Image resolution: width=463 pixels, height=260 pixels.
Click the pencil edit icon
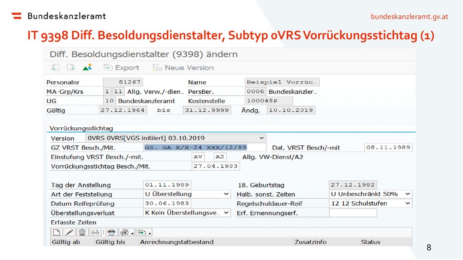coord(69,232)
